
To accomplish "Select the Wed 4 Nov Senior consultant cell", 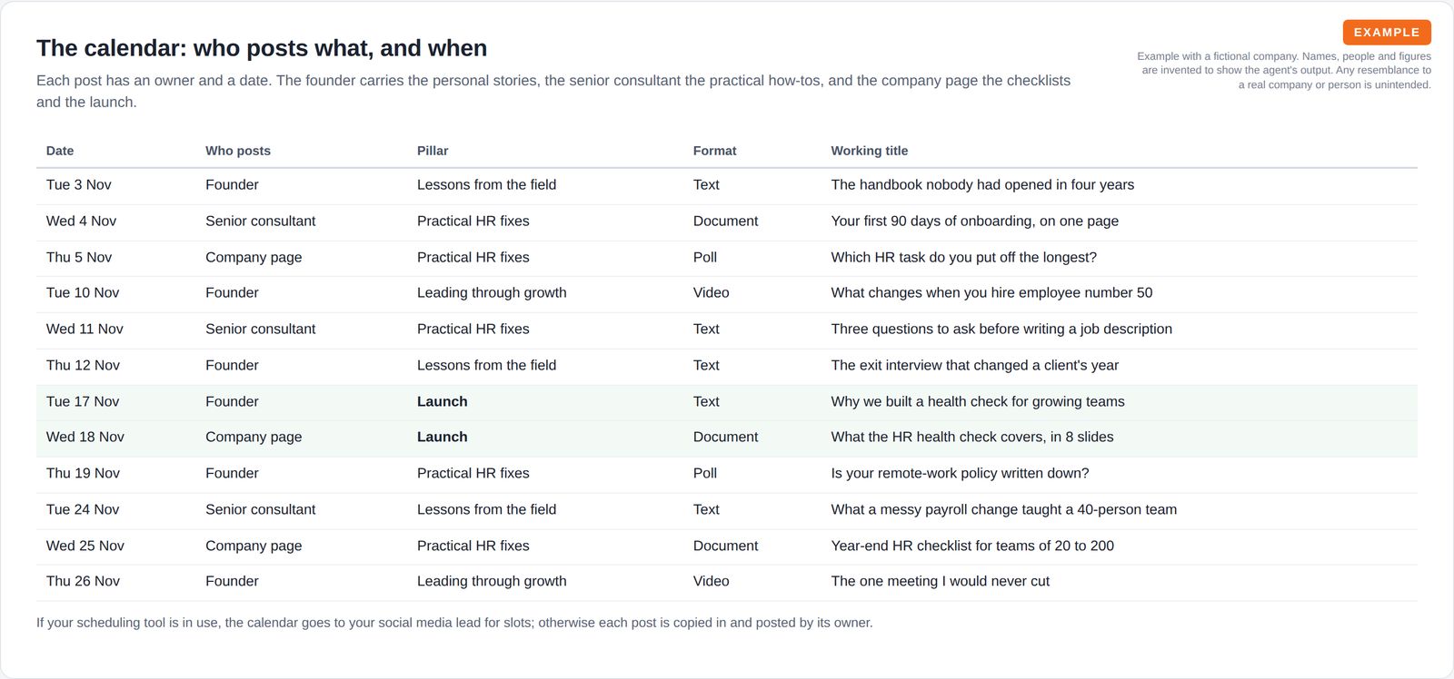I will coord(261,221).
